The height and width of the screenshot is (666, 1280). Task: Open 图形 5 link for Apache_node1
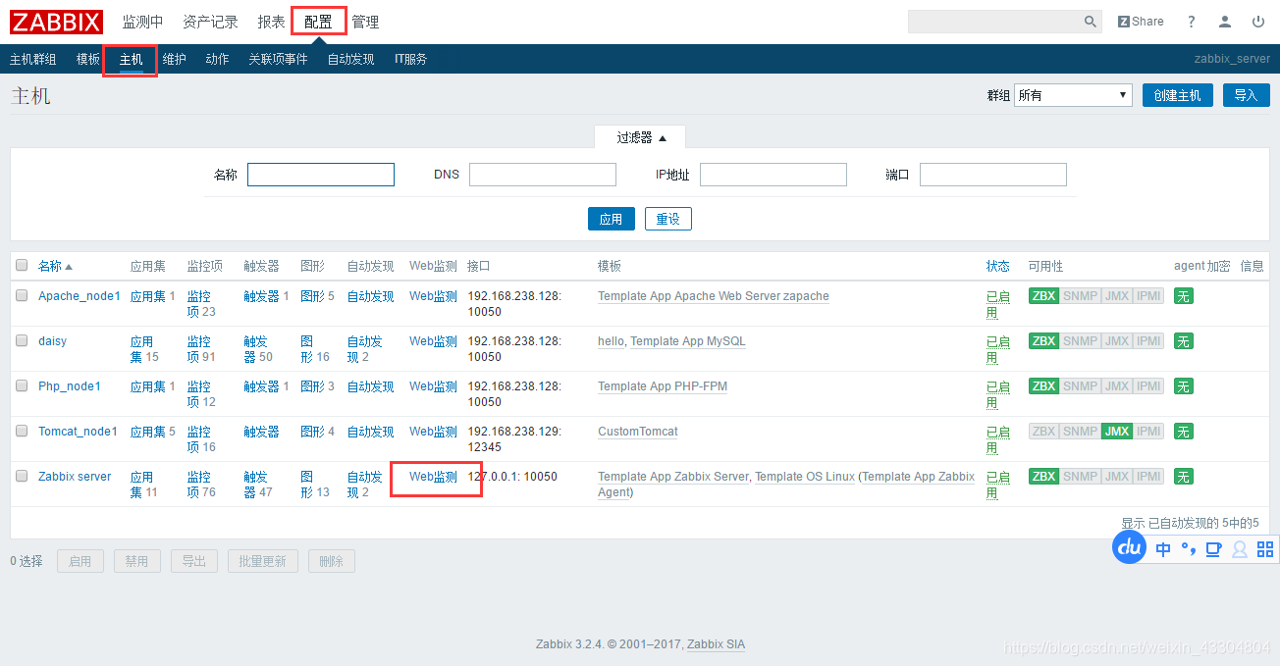tap(317, 296)
